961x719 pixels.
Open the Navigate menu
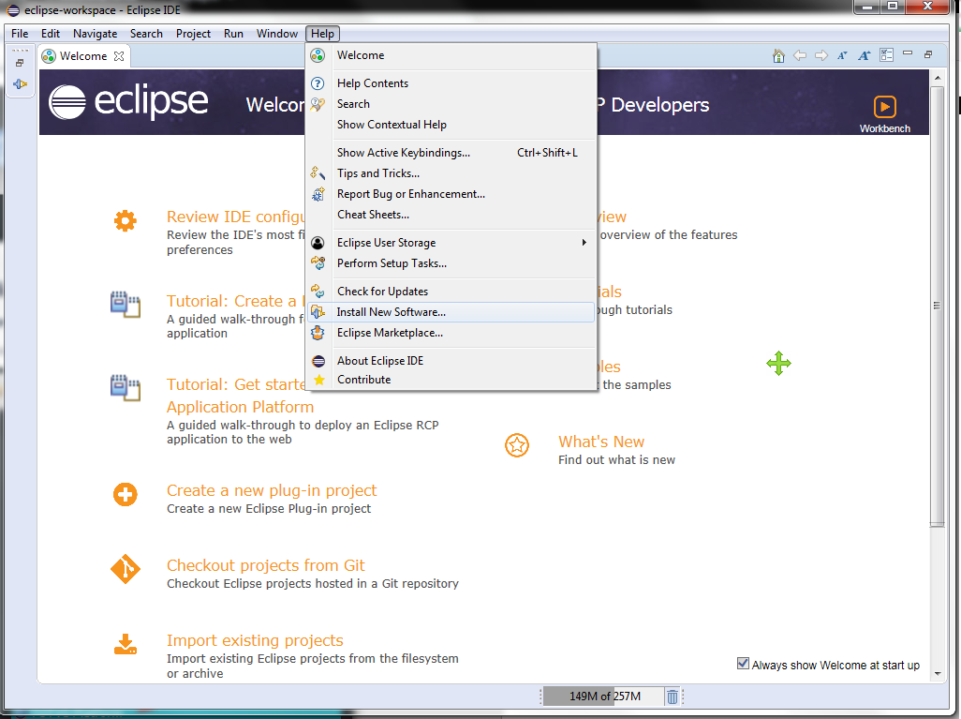(95, 34)
